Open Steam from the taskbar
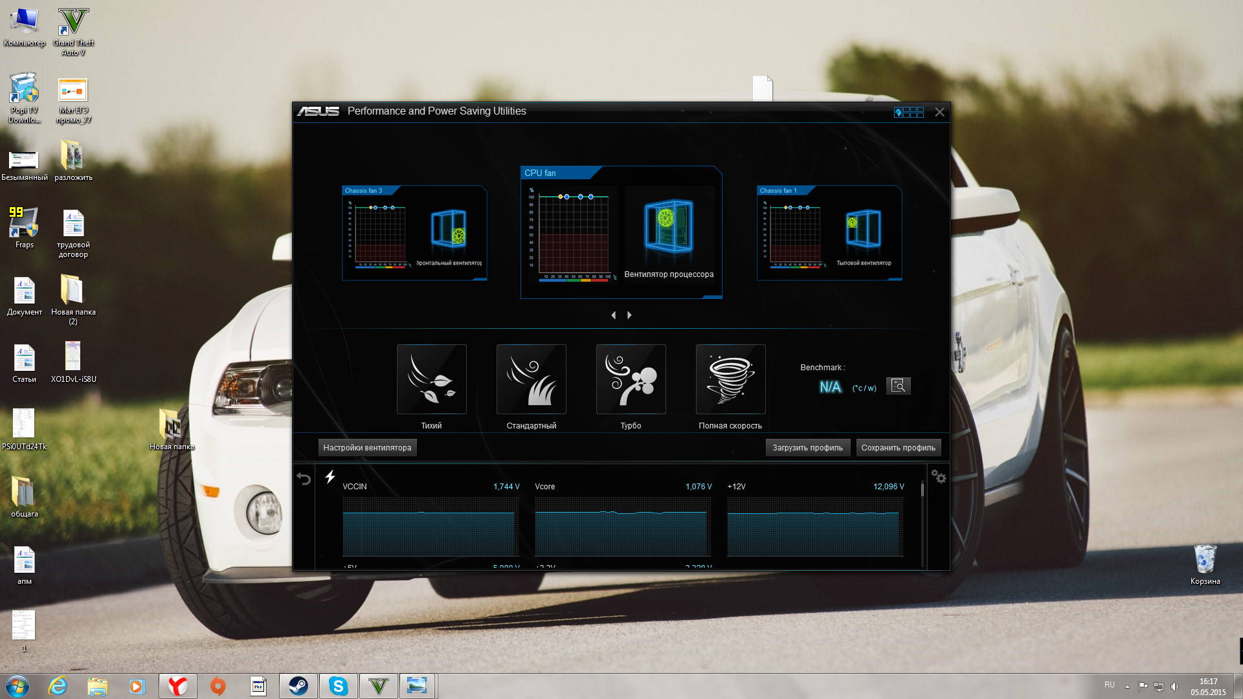 point(298,686)
